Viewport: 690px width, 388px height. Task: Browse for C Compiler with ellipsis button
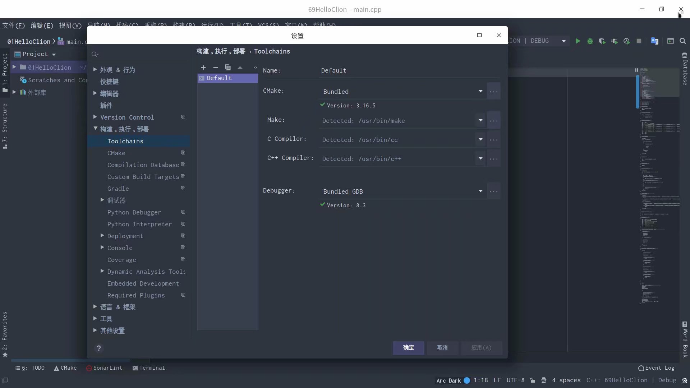click(x=494, y=139)
